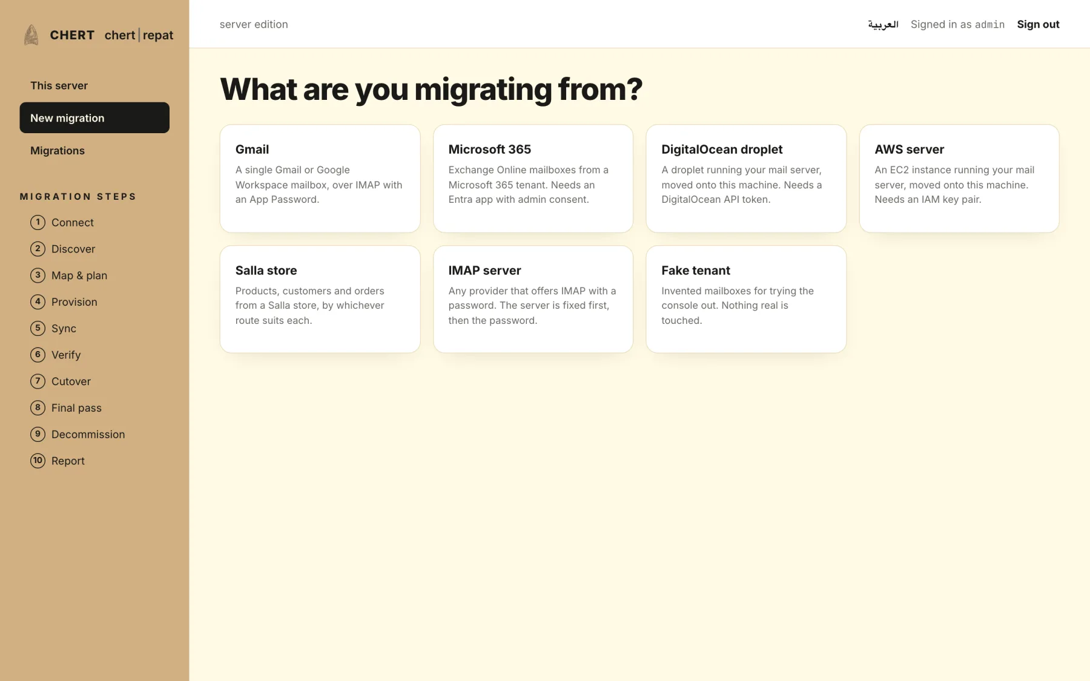Select the Salla store card
The height and width of the screenshot is (681, 1090).
[x=320, y=299]
